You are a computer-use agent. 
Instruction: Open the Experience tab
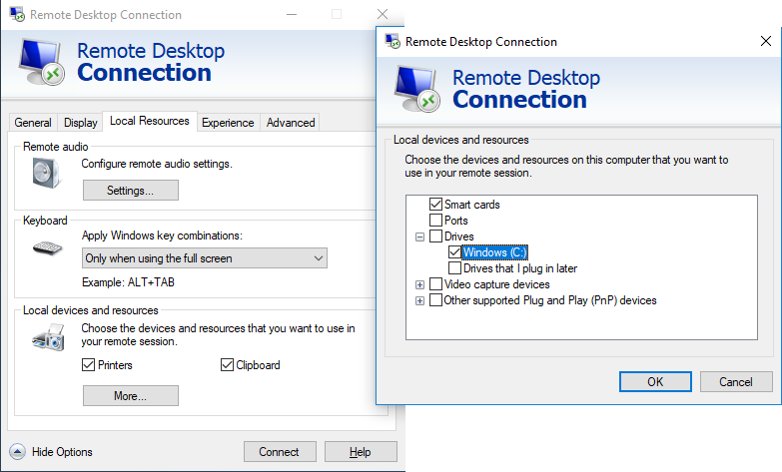click(228, 123)
